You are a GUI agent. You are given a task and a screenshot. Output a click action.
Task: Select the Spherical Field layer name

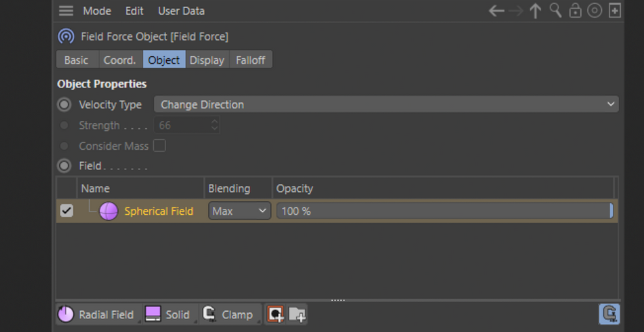point(159,211)
